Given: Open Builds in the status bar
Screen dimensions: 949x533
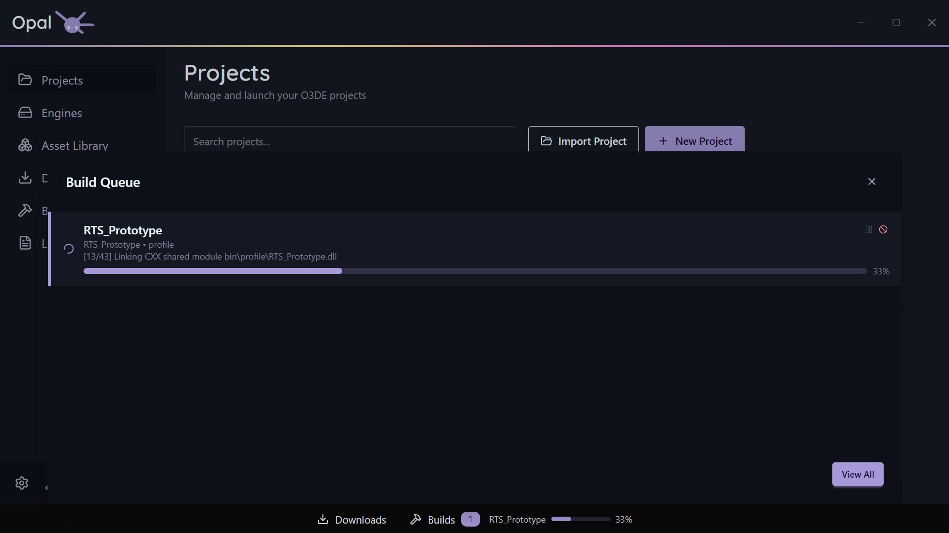Looking at the screenshot, I should 432,520.
